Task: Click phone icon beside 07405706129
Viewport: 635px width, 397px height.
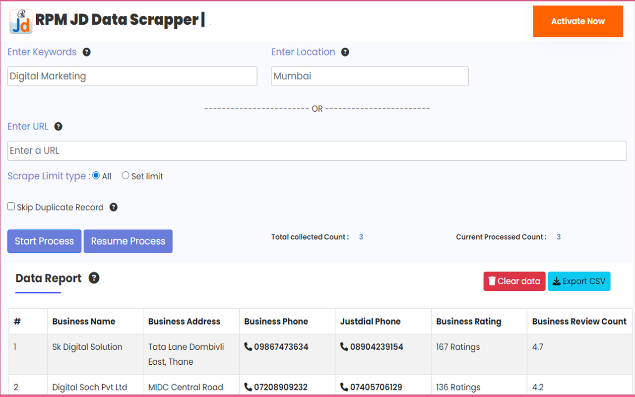Action: tap(344, 387)
